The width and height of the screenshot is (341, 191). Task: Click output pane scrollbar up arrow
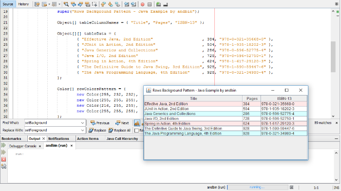pos(336,153)
